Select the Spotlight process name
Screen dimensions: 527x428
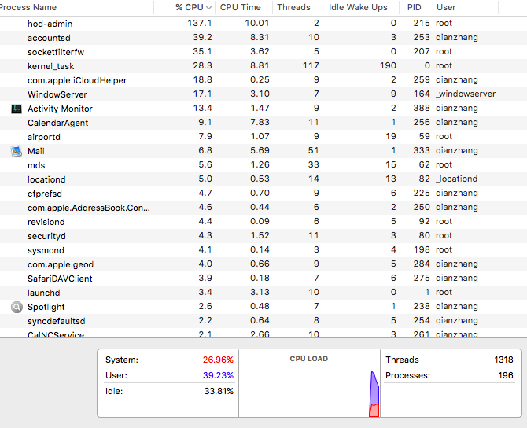coord(46,307)
